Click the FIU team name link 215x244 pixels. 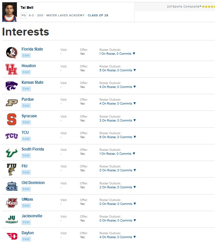tap(24, 166)
